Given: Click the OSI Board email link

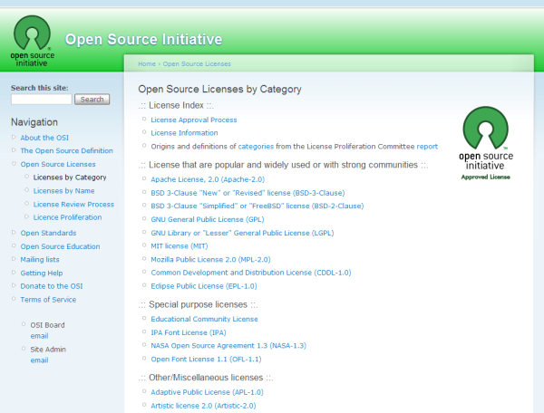Looking at the screenshot, I should click(x=39, y=334).
